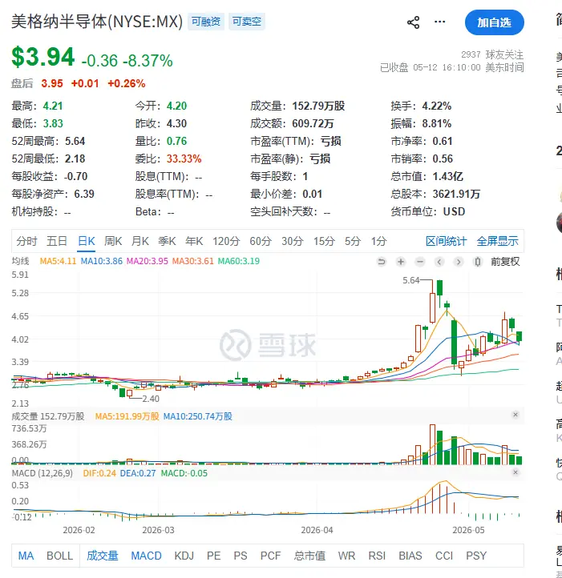Click the 换手 4.22% value
The image size is (562, 578).
436,106
